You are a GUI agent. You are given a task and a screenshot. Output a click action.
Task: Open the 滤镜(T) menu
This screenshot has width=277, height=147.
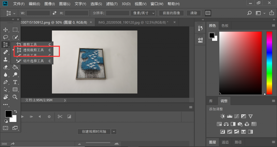coord(112,4)
